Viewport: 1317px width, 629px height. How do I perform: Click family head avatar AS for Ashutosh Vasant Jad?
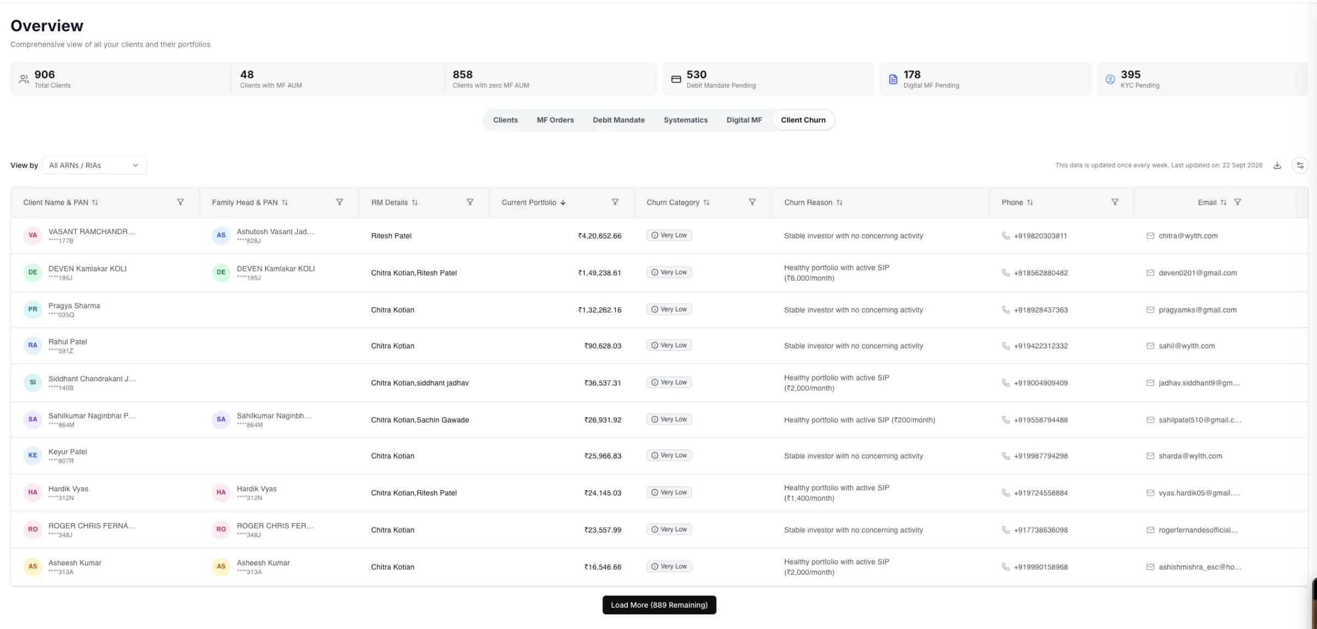(221, 235)
